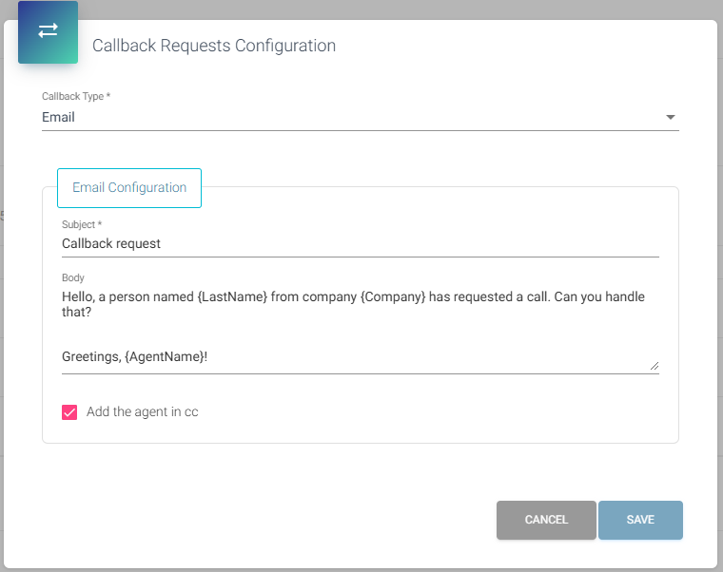Viewport: 723px width, 572px height.
Task: Select the Email Configuration tab
Action: (x=129, y=188)
